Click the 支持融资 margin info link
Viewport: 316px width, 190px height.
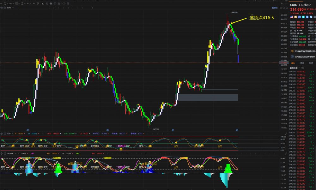pyautogui.click(x=298, y=51)
